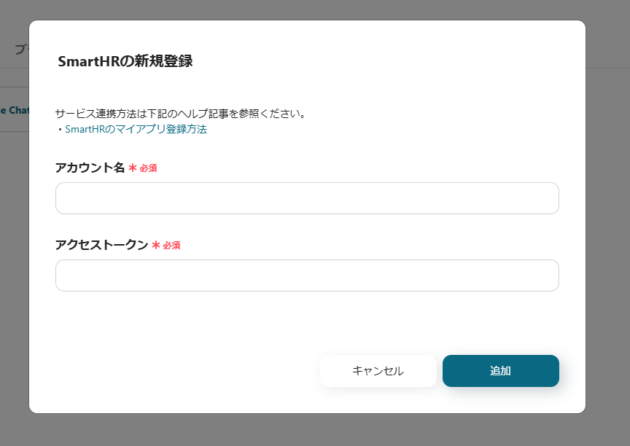630x446 pixels.
Task: Focus the アクセストークン input field
Action: [x=306, y=275]
